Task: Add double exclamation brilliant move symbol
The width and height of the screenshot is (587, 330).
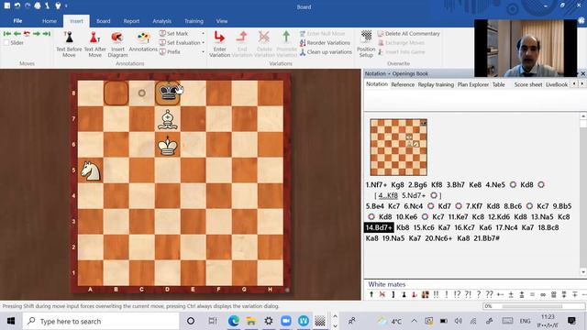Action: 436,294
